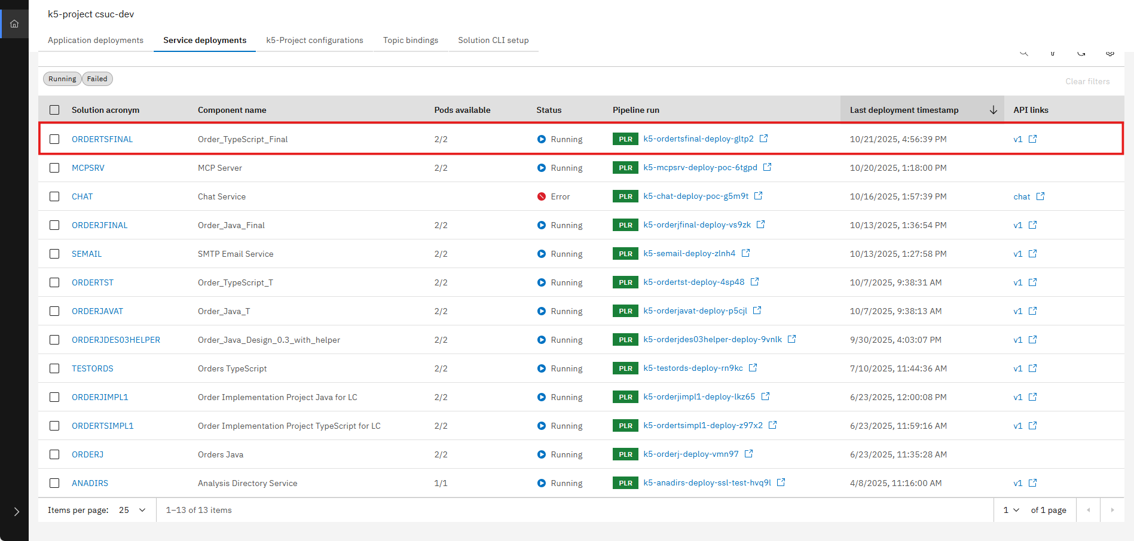The width and height of the screenshot is (1134, 541).
Task: Open the filter icon in the table toolbar
Action: tap(1053, 53)
